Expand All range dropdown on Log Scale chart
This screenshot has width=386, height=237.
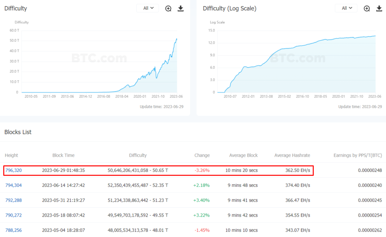pos(346,8)
